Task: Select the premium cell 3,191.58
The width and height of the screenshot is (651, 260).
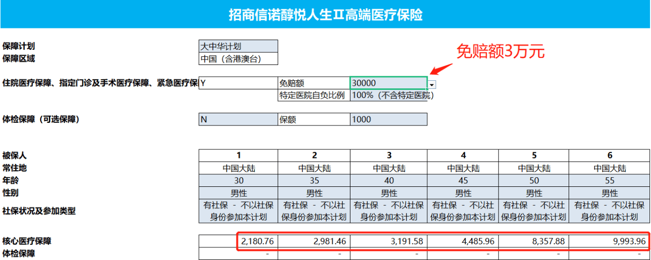Action: coord(389,241)
